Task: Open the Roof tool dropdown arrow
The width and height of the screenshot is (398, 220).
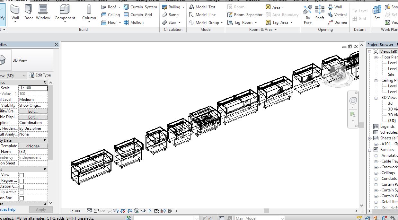Action: coord(119,7)
